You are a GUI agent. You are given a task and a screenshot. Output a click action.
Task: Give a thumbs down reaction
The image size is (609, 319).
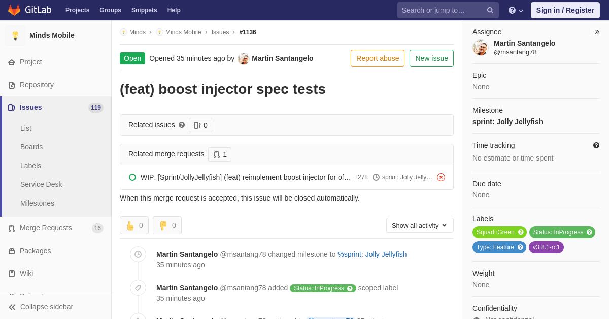tap(167, 225)
